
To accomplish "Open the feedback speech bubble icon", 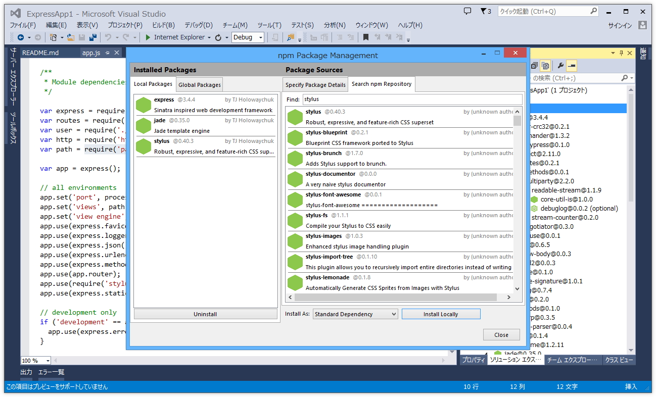I will (467, 11).
